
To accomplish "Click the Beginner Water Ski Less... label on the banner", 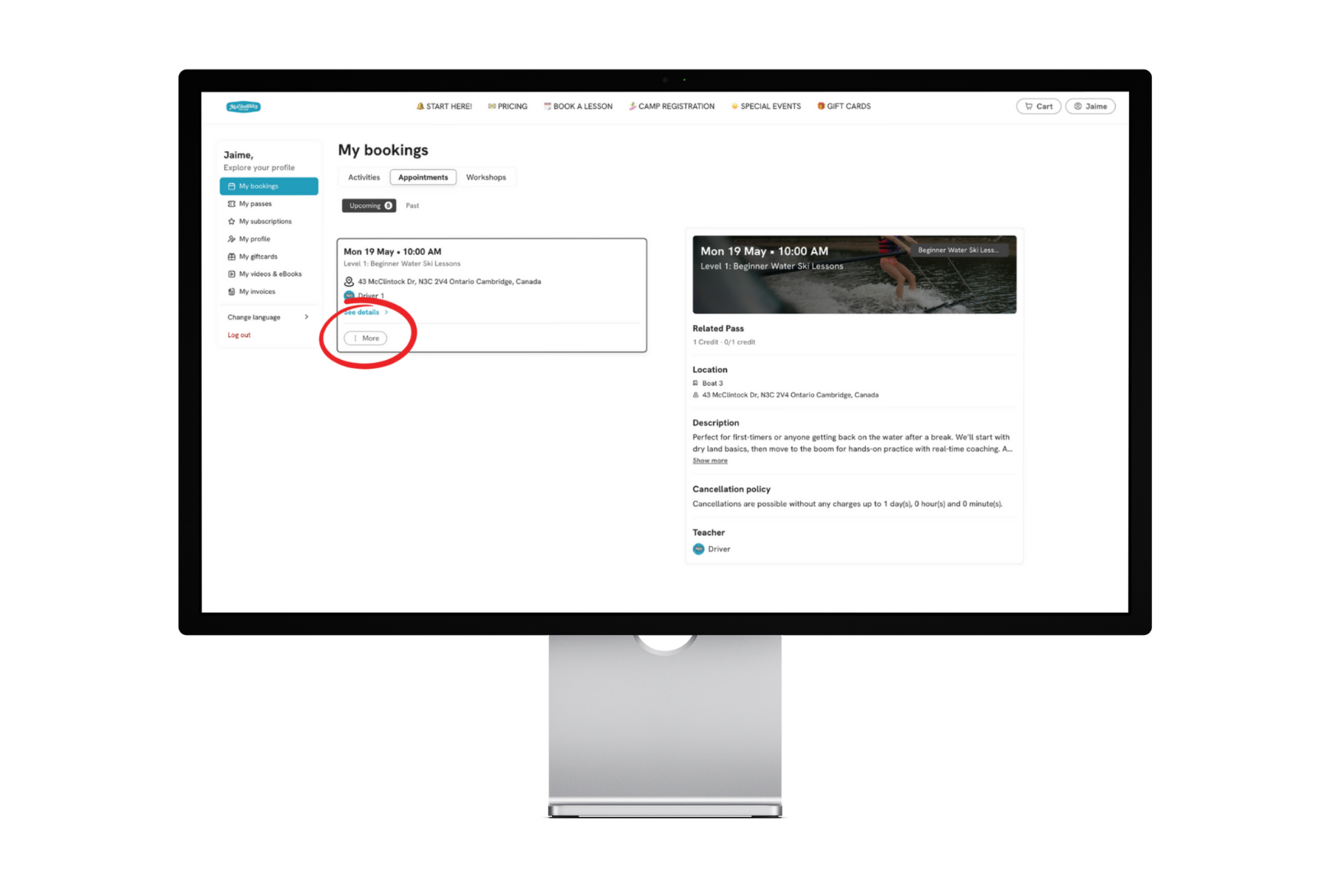I will click(x=958, y=250).
